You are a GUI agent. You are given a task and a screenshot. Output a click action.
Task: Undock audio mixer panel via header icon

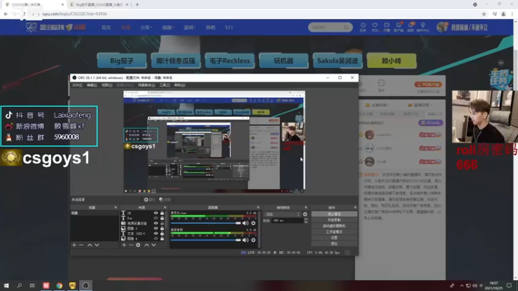258,208
